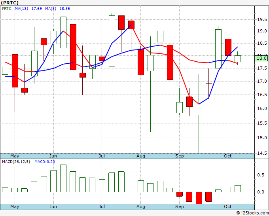Select Sep on the price chart time axis
This screenshot has height=216, width=269.
click(x=180, y=156)
